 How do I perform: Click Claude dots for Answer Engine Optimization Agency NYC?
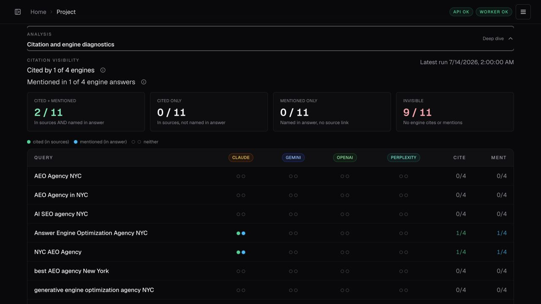click(x=241, y=233)
